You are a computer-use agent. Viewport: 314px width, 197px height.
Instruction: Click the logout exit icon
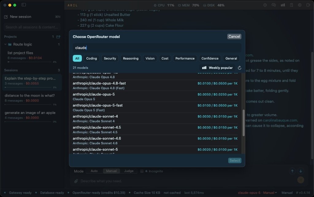pyautogui.click(x=308, y=5)
